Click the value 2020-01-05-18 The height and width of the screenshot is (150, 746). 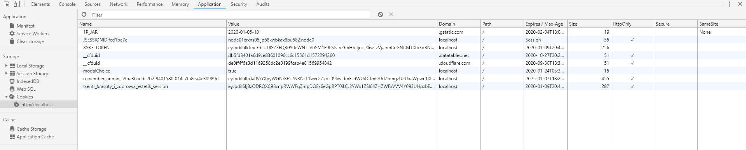pos(243,32)
